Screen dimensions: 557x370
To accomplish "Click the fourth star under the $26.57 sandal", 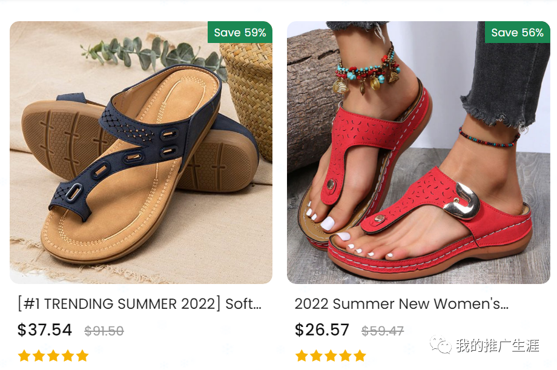I will (345, 355).
